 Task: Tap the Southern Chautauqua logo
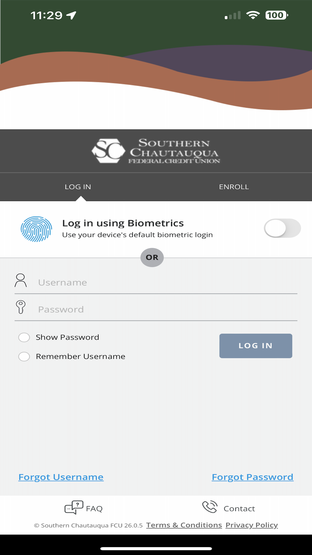coord(156,151)
